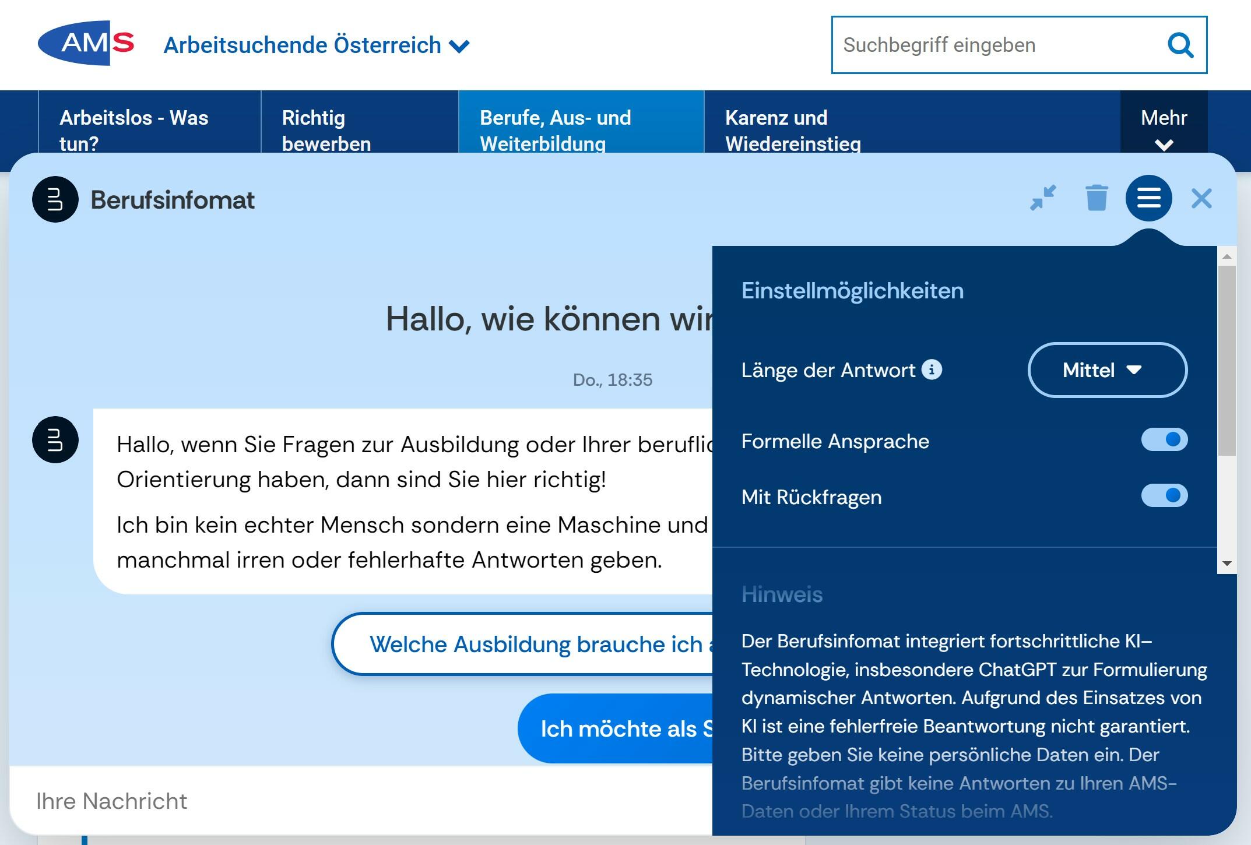Close the Berufsinfomat chat window
The height and width of the screenshot is (845, 1251).
tap(1201, 199)
